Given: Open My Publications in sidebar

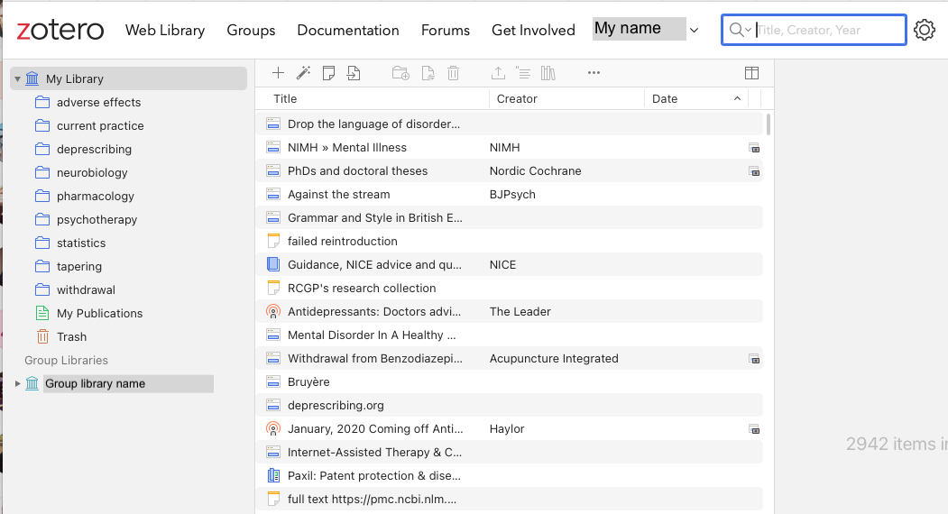Looking at the screenshot, I should click(x=100, y=313).
